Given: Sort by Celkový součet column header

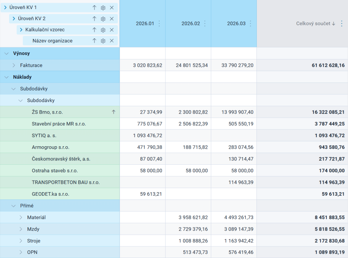Looking at the screenshot, I should [316, 24].
